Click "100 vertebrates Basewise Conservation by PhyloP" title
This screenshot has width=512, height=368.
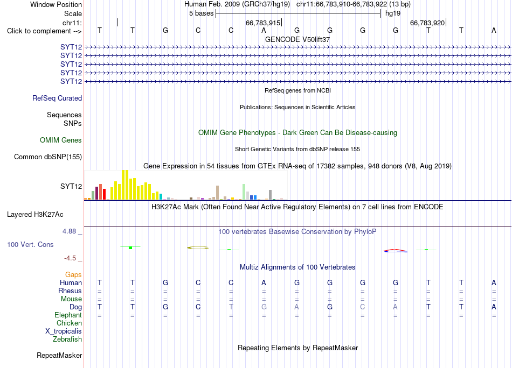point(297,232)
